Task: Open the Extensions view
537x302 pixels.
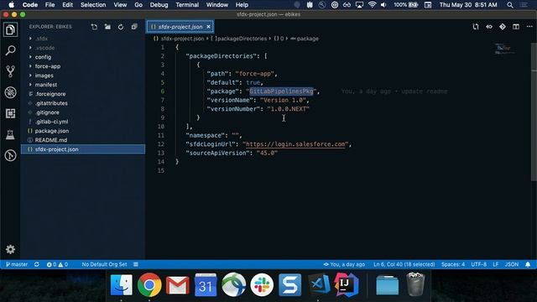Action: tap(10, 113)
